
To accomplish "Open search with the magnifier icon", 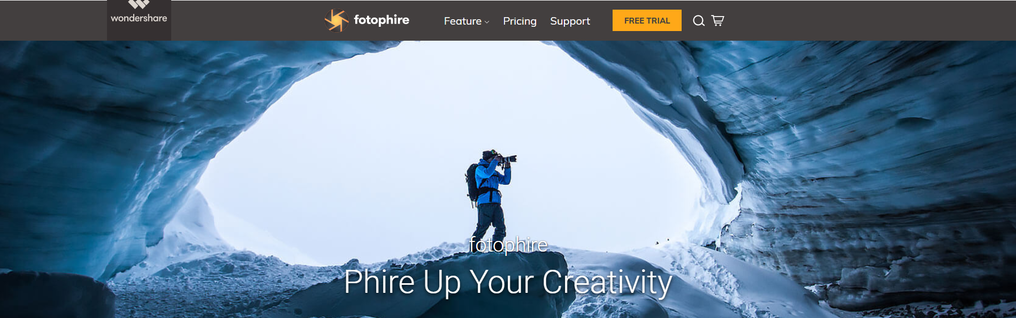I will click(699, 20).
